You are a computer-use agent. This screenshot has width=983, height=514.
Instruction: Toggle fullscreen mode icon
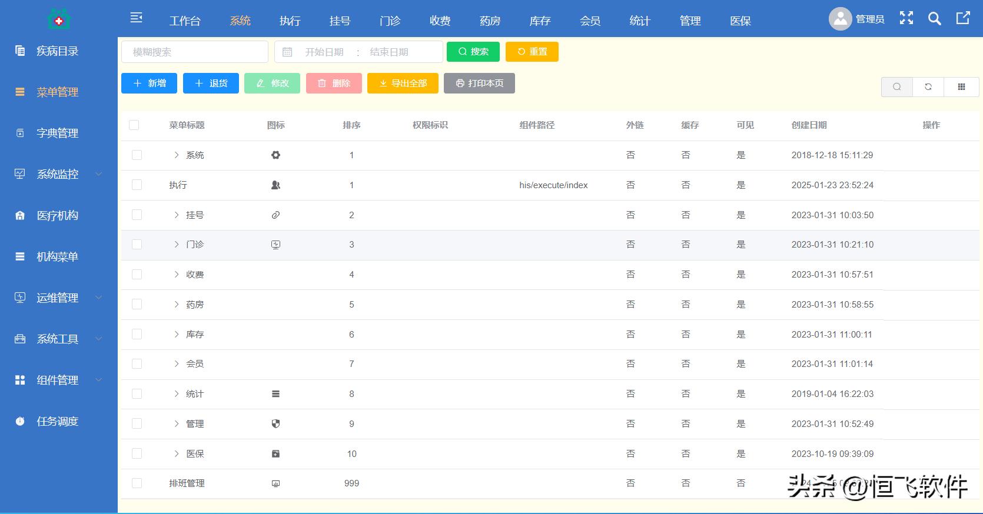(x=906, y=18)
